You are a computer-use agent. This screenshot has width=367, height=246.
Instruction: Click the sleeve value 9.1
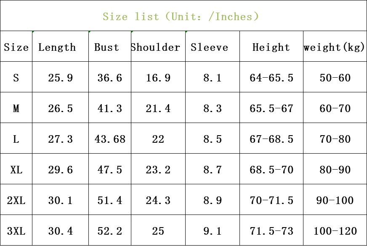tap(213, 231)
